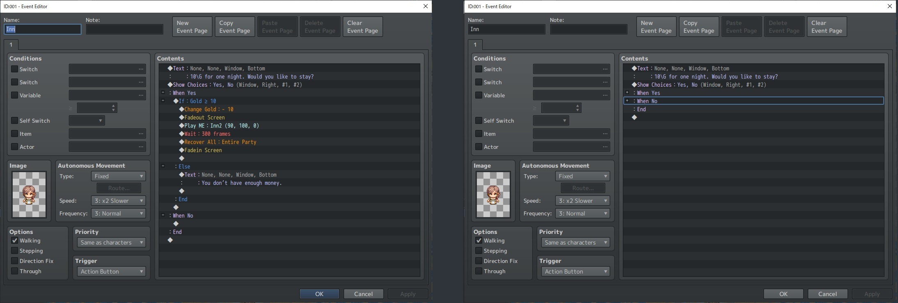Select event character image in left window

[x=29, y=195]
